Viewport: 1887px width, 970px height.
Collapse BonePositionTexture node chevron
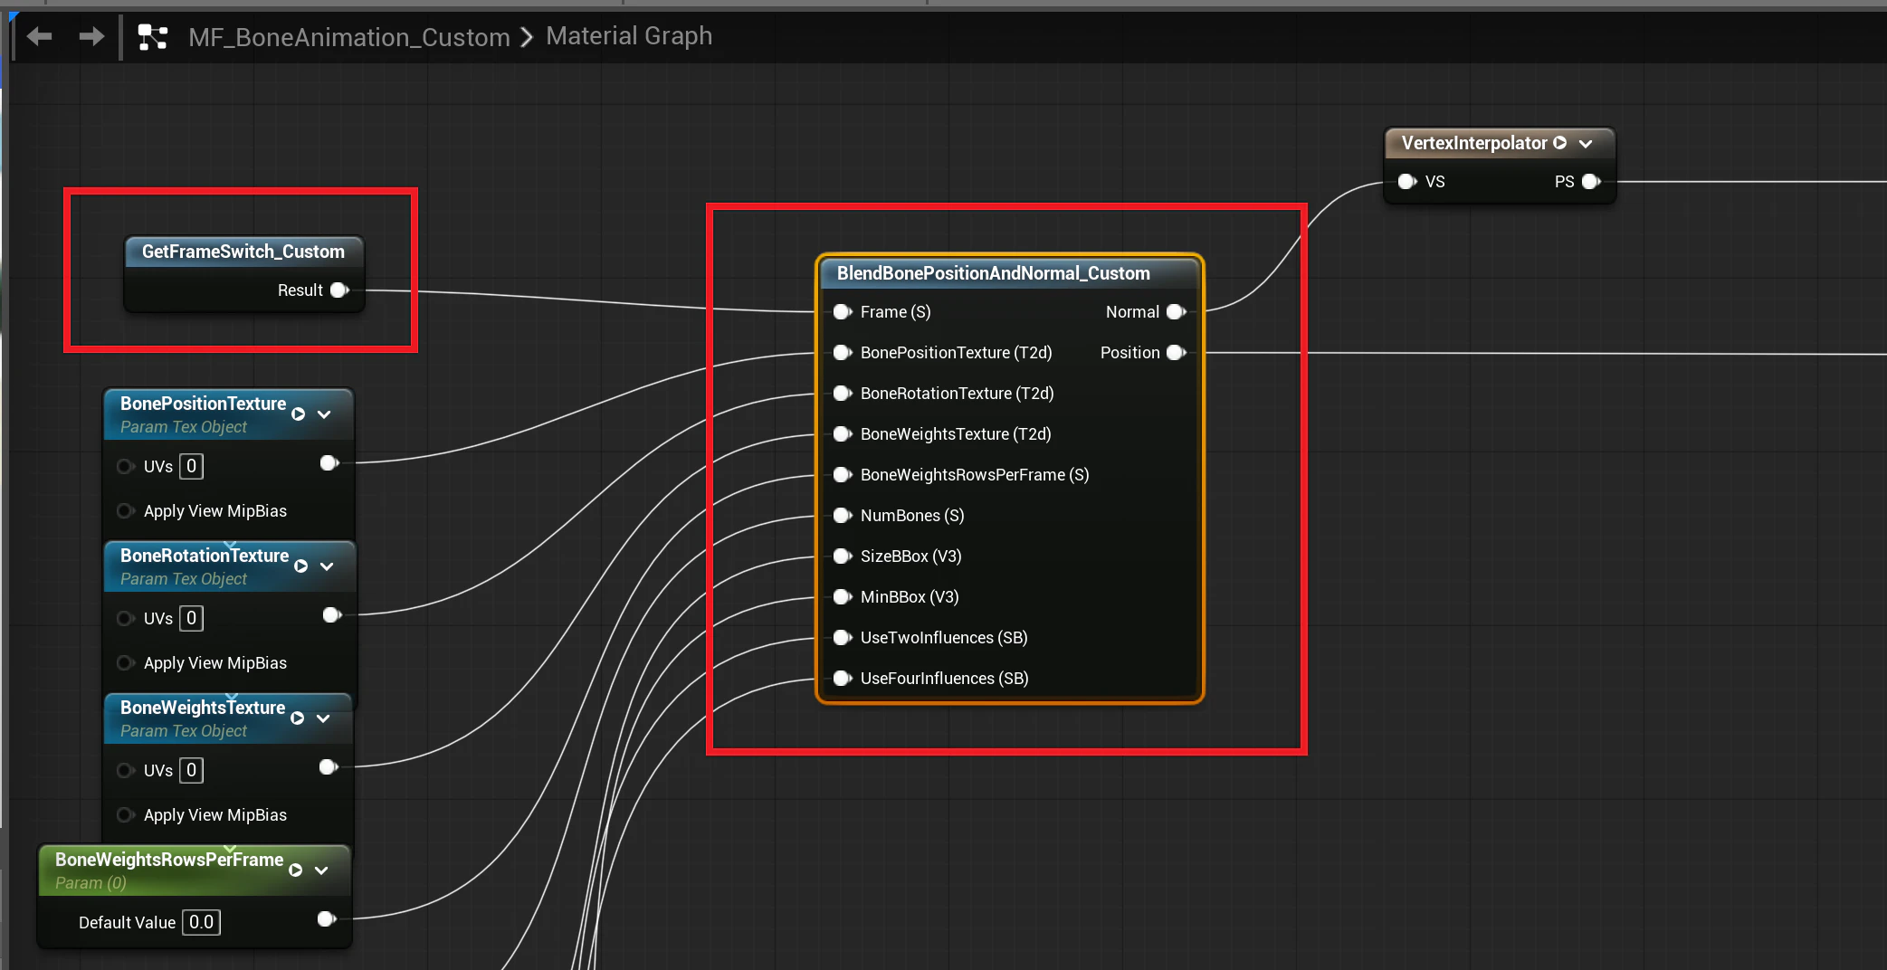pyautogui.click(x=324, y=414)
